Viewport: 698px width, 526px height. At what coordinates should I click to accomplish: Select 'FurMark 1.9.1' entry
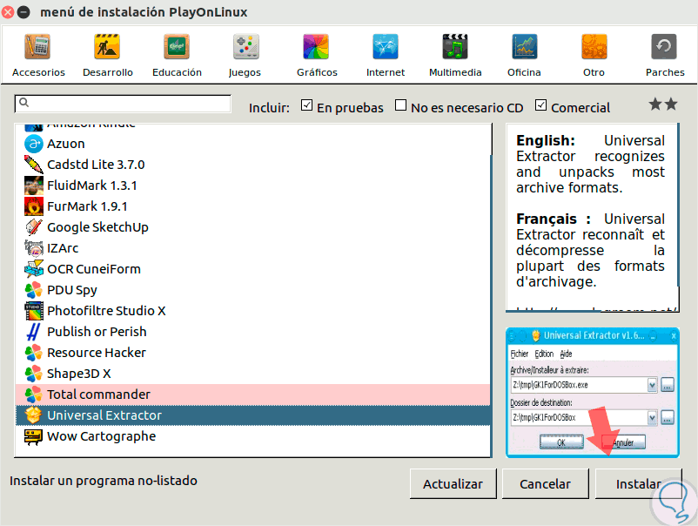(x=253, y=206)
